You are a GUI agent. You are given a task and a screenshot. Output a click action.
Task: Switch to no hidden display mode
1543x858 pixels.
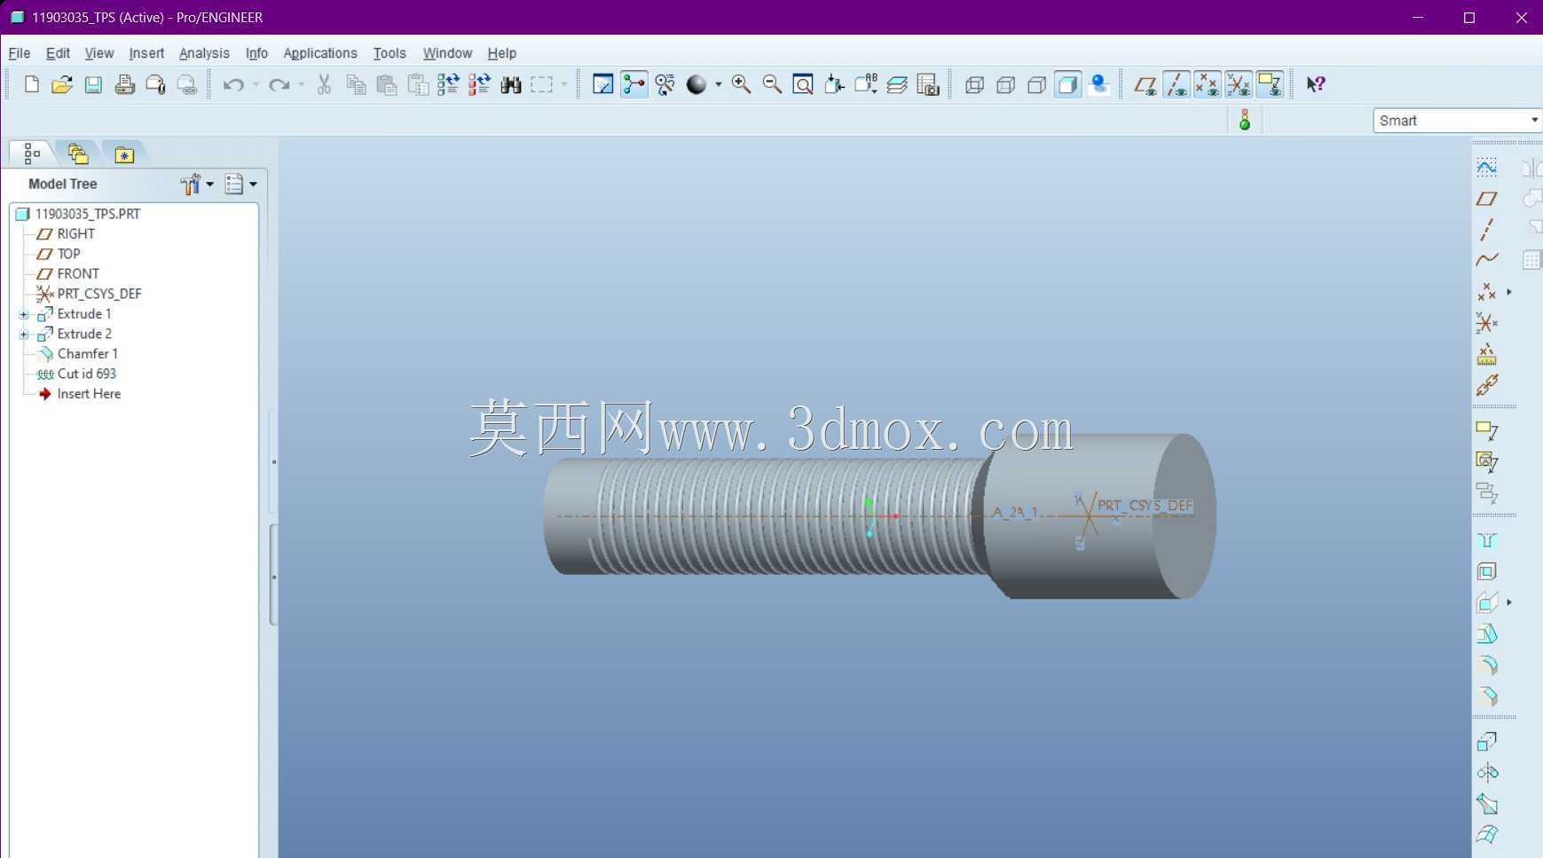1036,84
